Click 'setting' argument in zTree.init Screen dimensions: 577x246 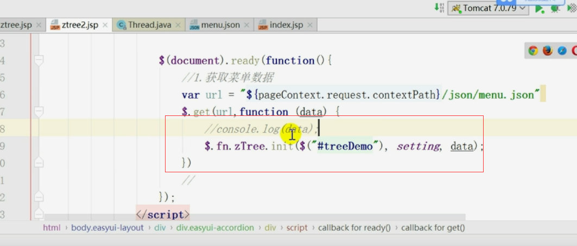tap(418, 146)
